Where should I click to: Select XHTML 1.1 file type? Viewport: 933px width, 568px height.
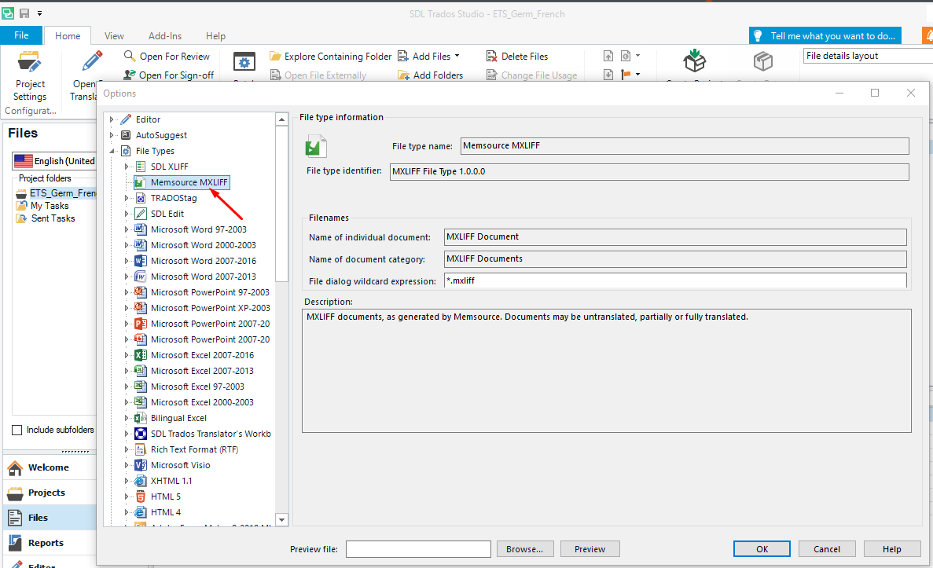tap(171, 481)
